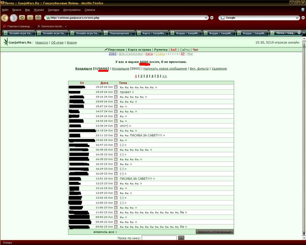Screen dimensions: 306x245
Task: Open the tab list dropdown arrow
Action: [304, 33]
